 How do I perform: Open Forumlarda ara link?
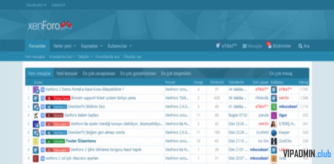[107, 57]
